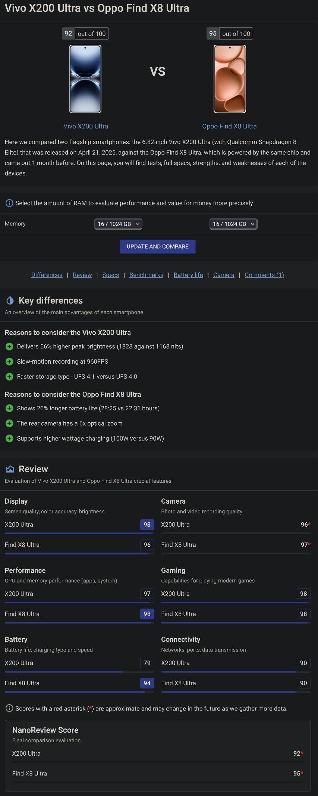Click 'Reasons to consider the Vivo X200 Ultra'

pyautogui.click(x=68, y=333)
